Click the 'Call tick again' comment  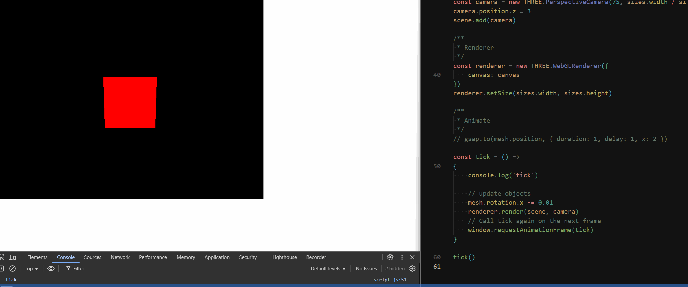534,221
